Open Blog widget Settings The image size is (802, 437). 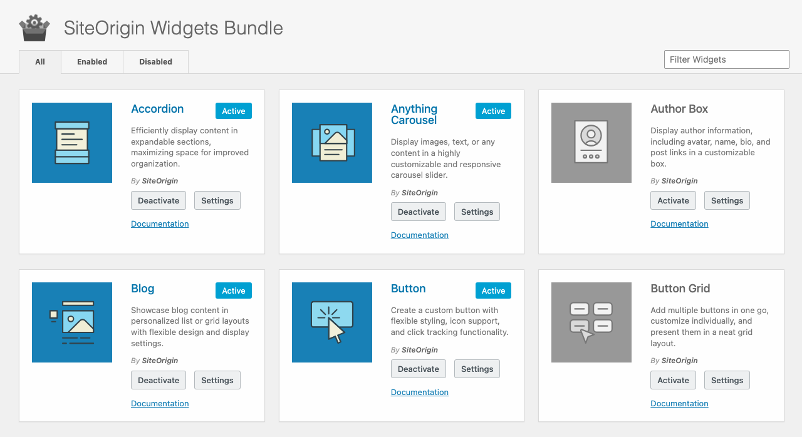(217, 380)
